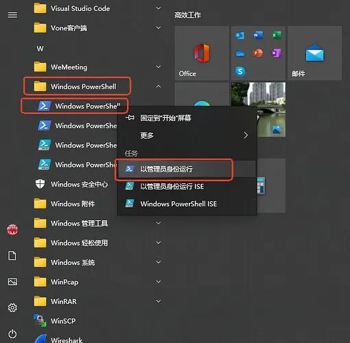Image resolution: width=350 pixels, height=343 pixels.
Task: Click the user account avatar icon
Action: coord(12,229)
